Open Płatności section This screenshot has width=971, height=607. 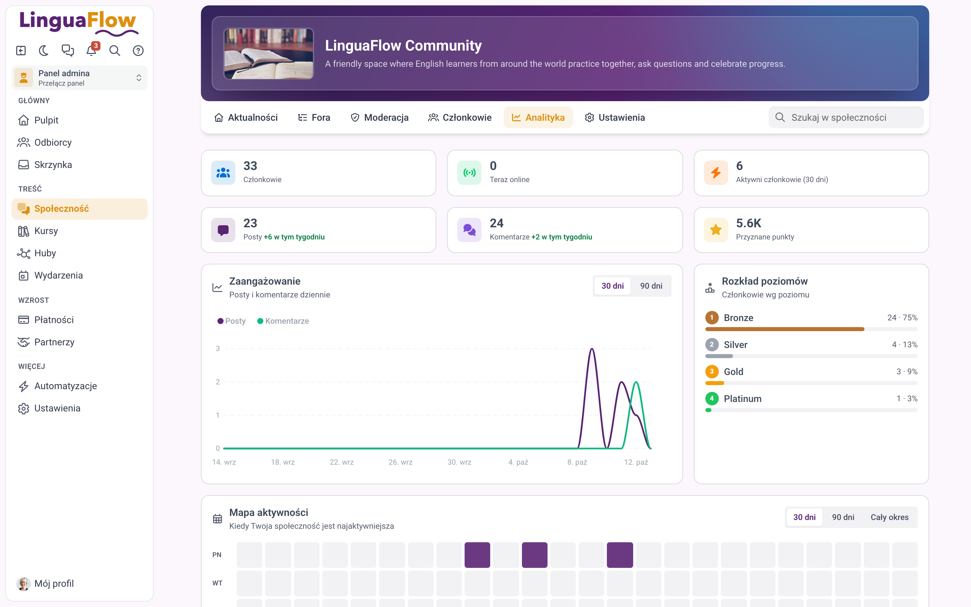pos(80,320)
